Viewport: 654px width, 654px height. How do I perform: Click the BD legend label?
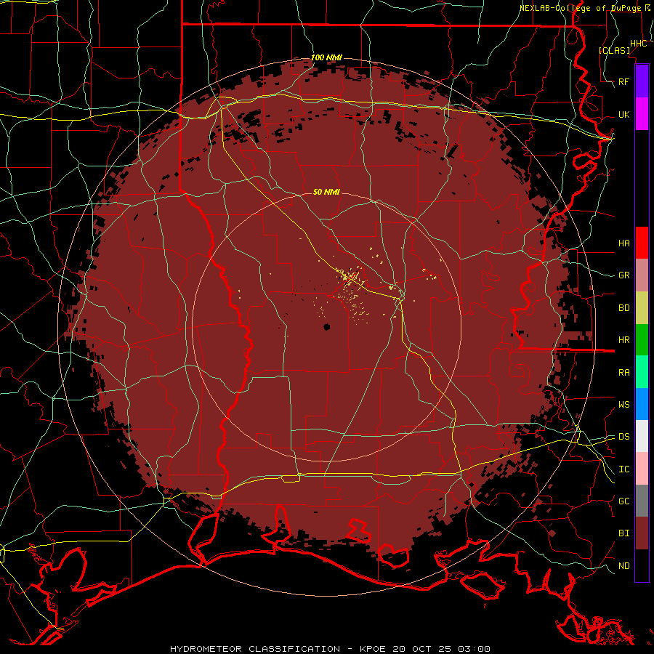point(623,308)
